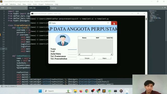Viewport: 167px width, 94px height.
Task: Click the Anaconda Prompt title bar icon
Action: 32,14
